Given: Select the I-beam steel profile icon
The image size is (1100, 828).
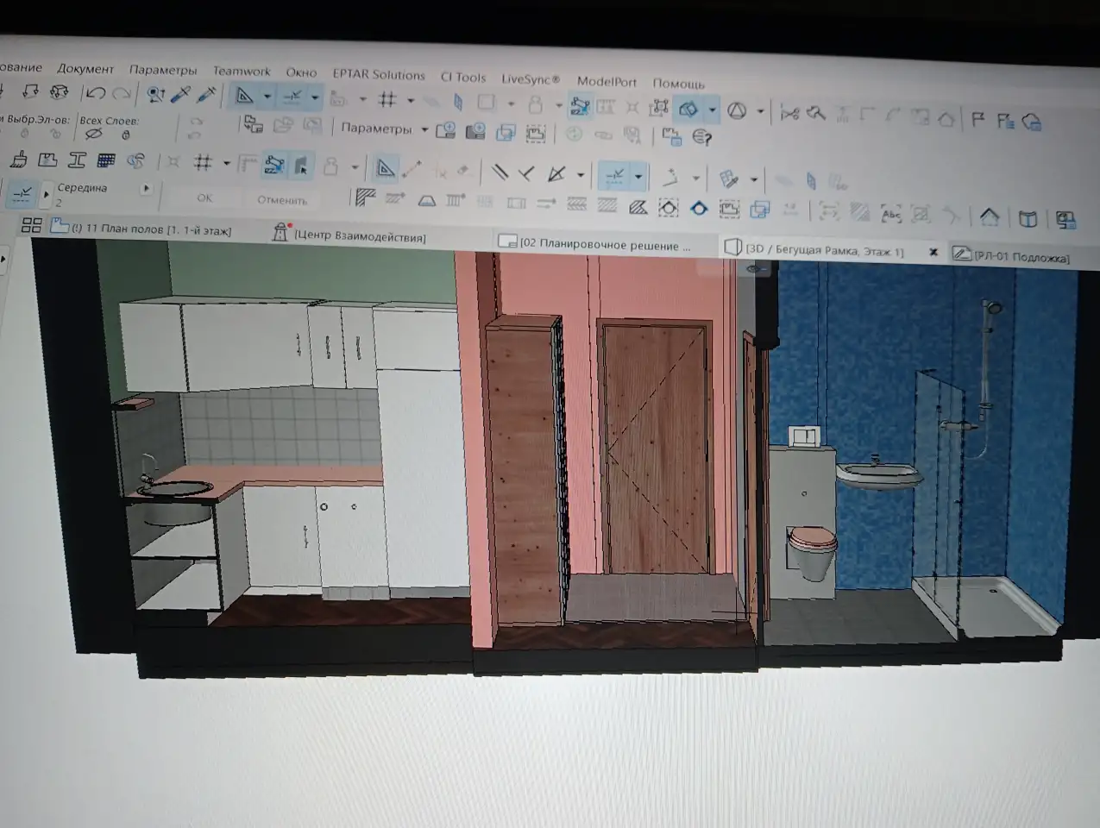Looking at the screenshot, I should click(77, 160).
